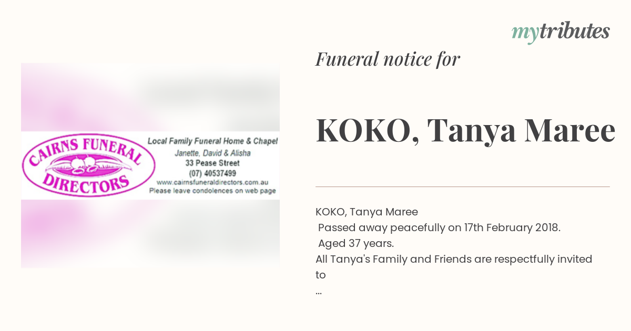Click the mytributes logo

[x=561, y=33]
